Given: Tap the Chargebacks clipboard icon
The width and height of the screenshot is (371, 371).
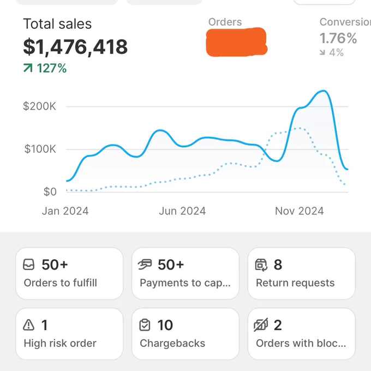Looking at the screenshot, I should (145, 325).
